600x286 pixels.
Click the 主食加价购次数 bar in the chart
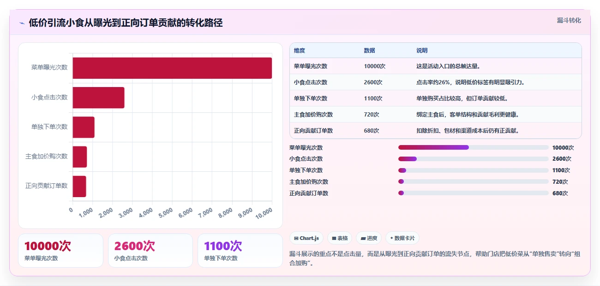[x=79, y=157]
